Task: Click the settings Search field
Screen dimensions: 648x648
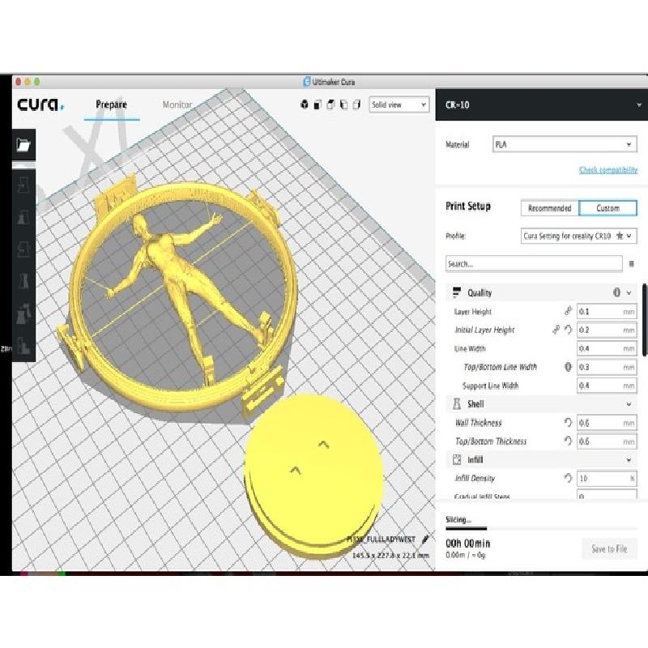Action: (534, 264)
